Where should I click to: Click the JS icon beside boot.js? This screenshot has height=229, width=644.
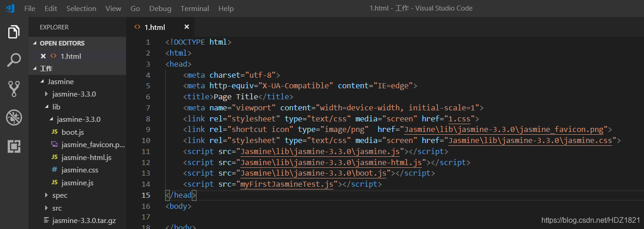coord(54,132)
